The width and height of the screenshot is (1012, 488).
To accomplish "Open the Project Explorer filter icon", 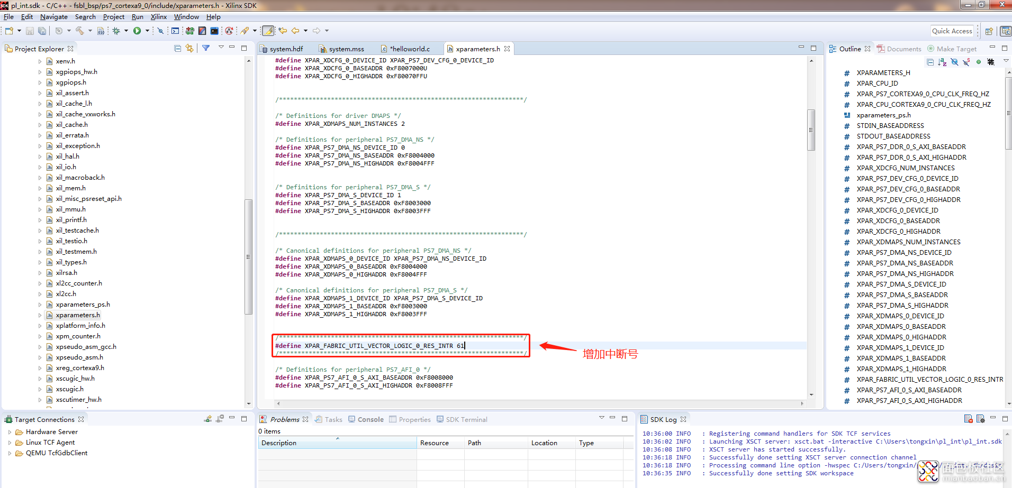I will (206, 48).
